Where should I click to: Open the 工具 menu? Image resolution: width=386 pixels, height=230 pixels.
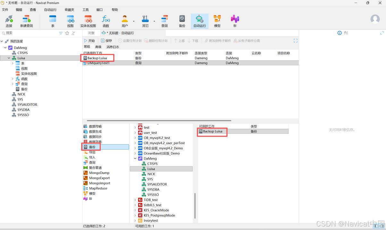[x=85, y=10]
